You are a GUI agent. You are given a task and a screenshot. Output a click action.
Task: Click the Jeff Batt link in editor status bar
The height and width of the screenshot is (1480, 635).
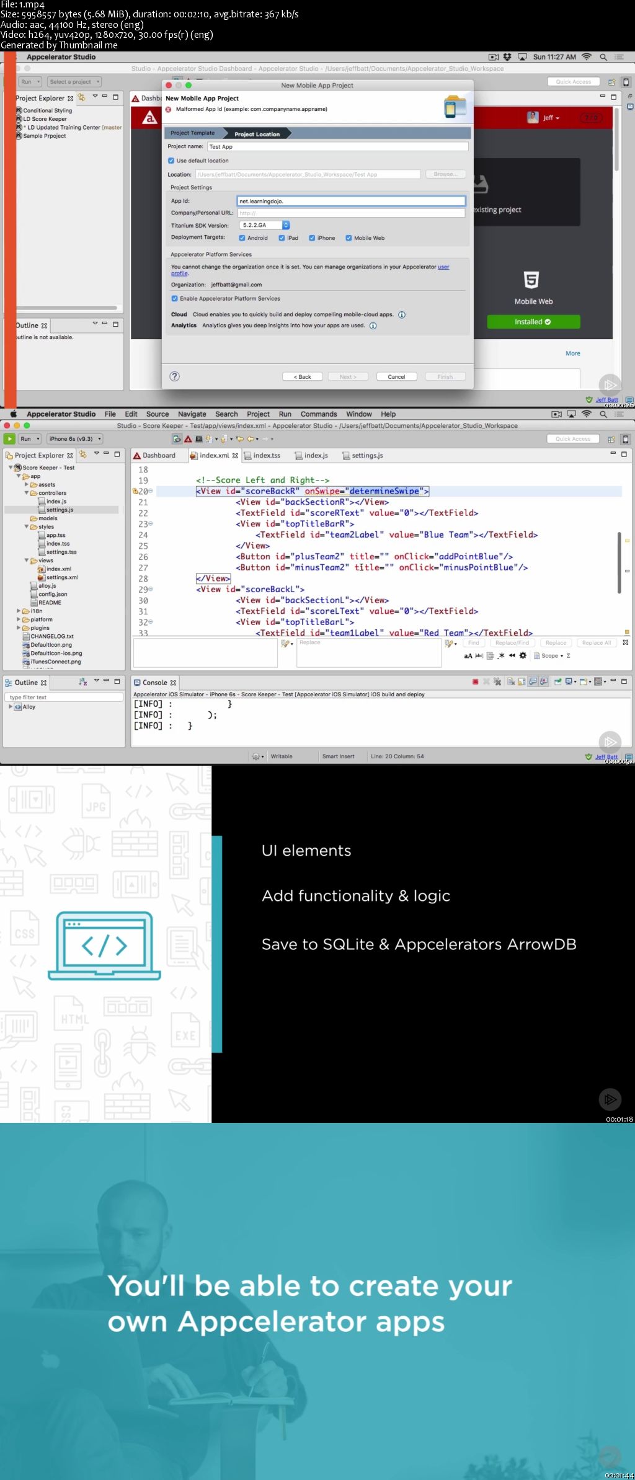click(x=606, y=757)
